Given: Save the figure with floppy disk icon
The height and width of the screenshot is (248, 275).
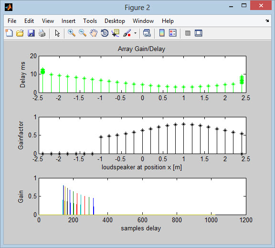Looking at the screenshot, I should (31, 33).
